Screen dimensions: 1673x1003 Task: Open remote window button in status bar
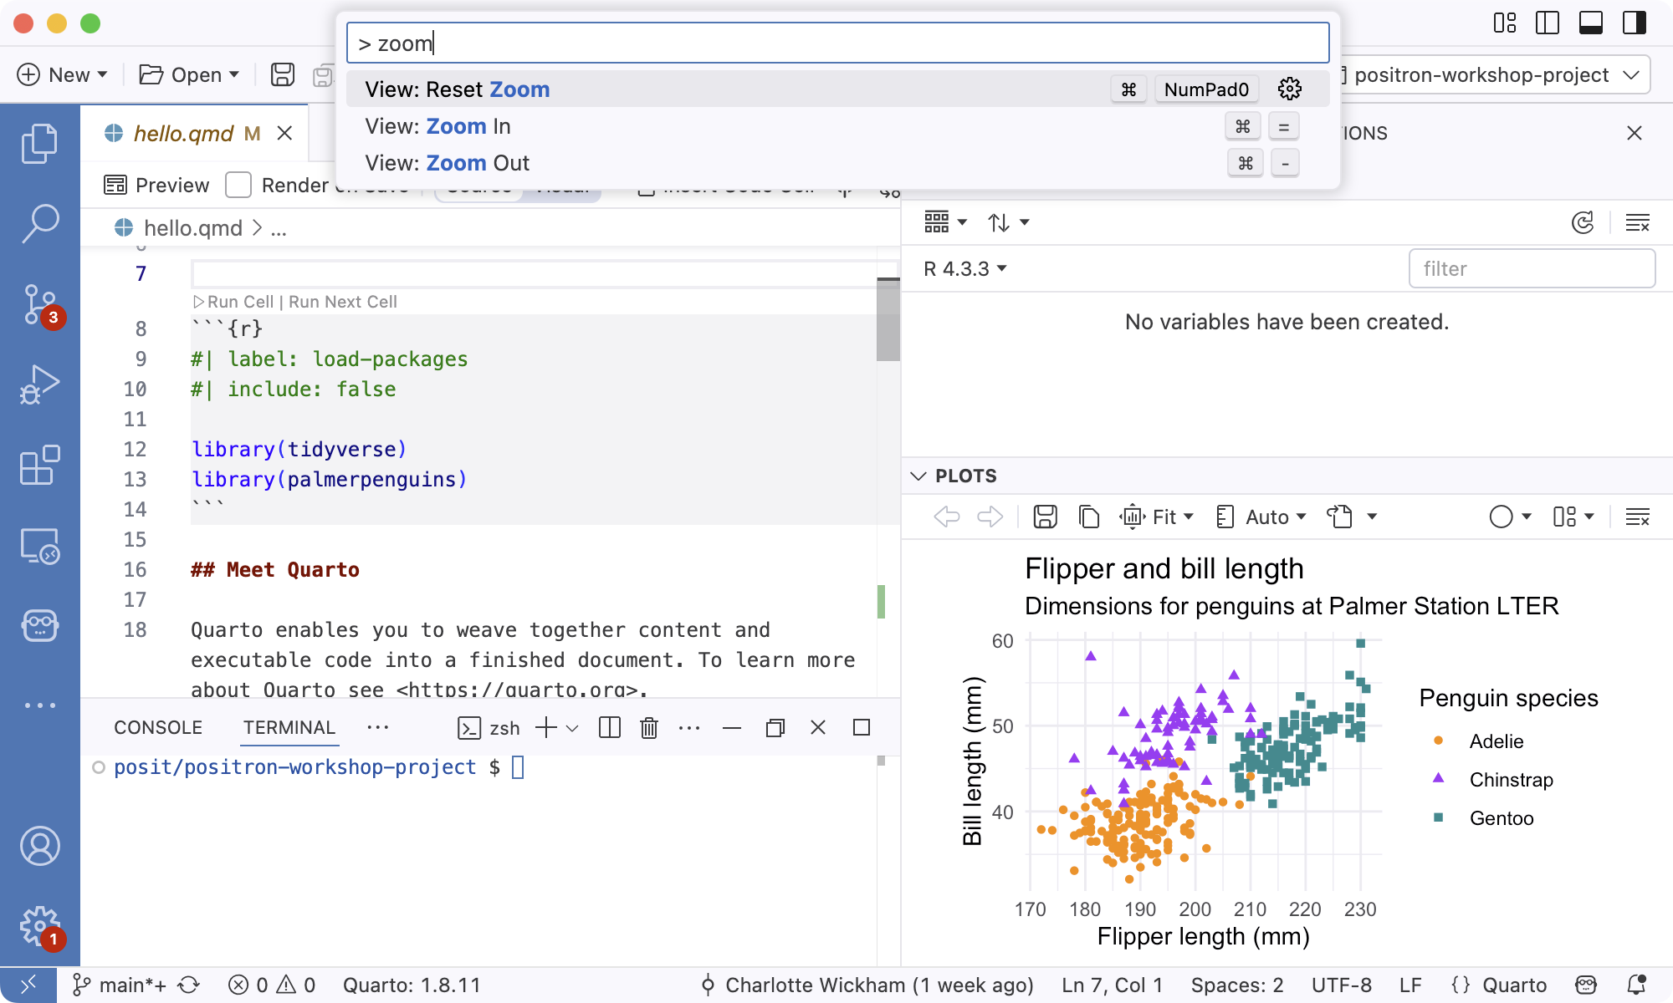(x=28, y=985)
